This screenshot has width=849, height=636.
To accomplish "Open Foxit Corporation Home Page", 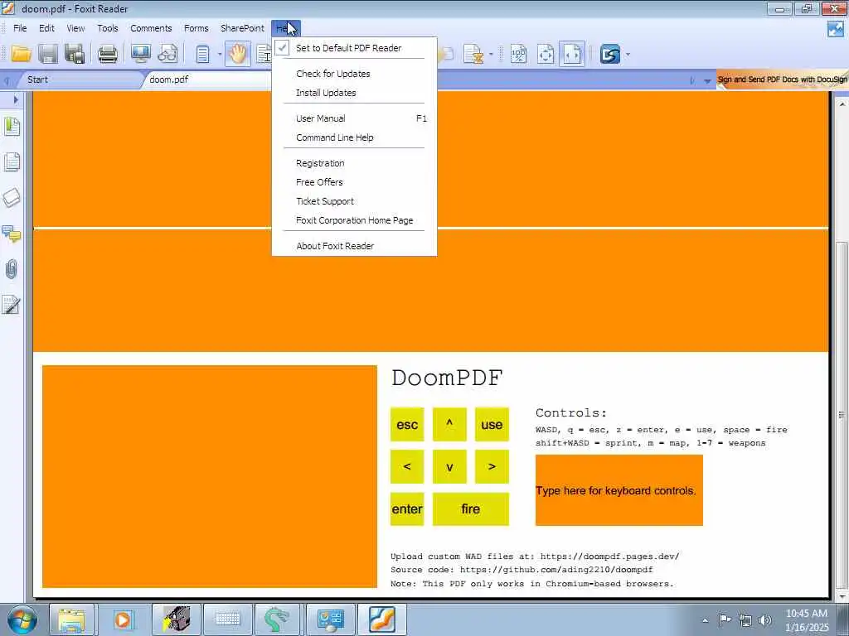I will tap(354, 220).
